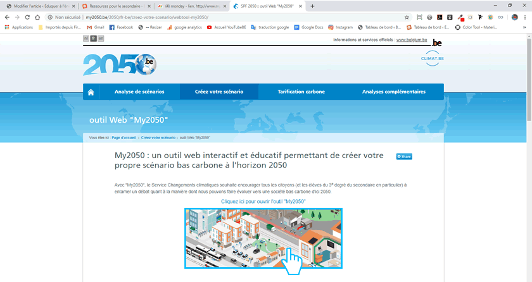Click the Non sécurisé site info indicator
Viewport: 532px width, 282px height.
tap(64, 17)
